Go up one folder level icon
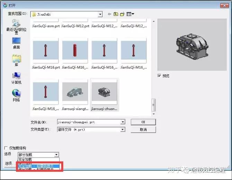 [116, 14]
